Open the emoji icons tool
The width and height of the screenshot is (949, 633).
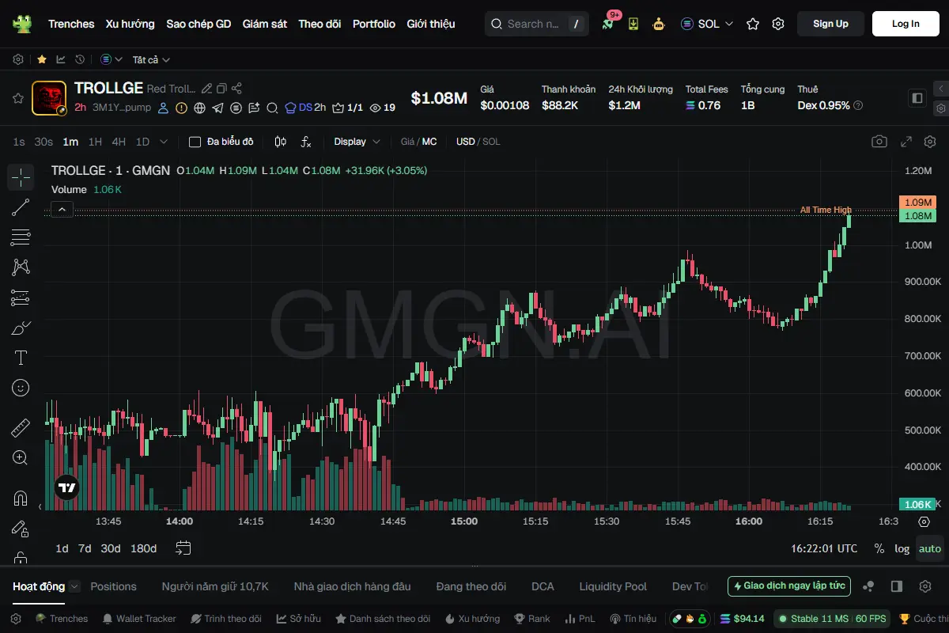pyautogui.click(x=21, y=388)
